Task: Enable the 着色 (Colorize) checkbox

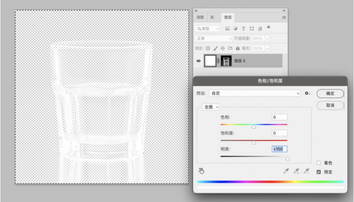Action: pyautogui.click(x=318, y=163)
